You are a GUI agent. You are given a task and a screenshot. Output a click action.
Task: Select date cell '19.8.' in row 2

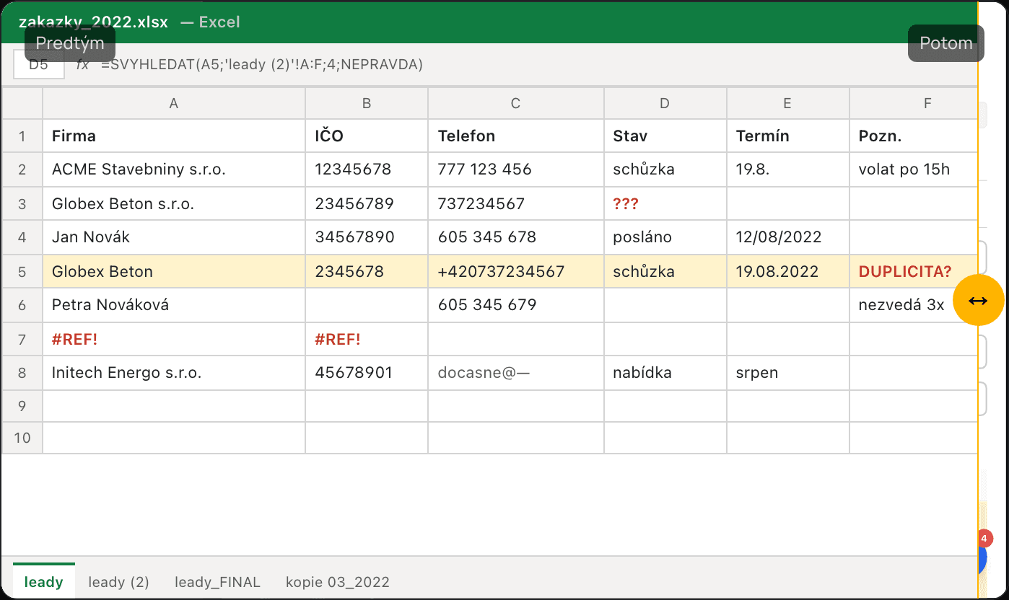(x=788, y=169)
